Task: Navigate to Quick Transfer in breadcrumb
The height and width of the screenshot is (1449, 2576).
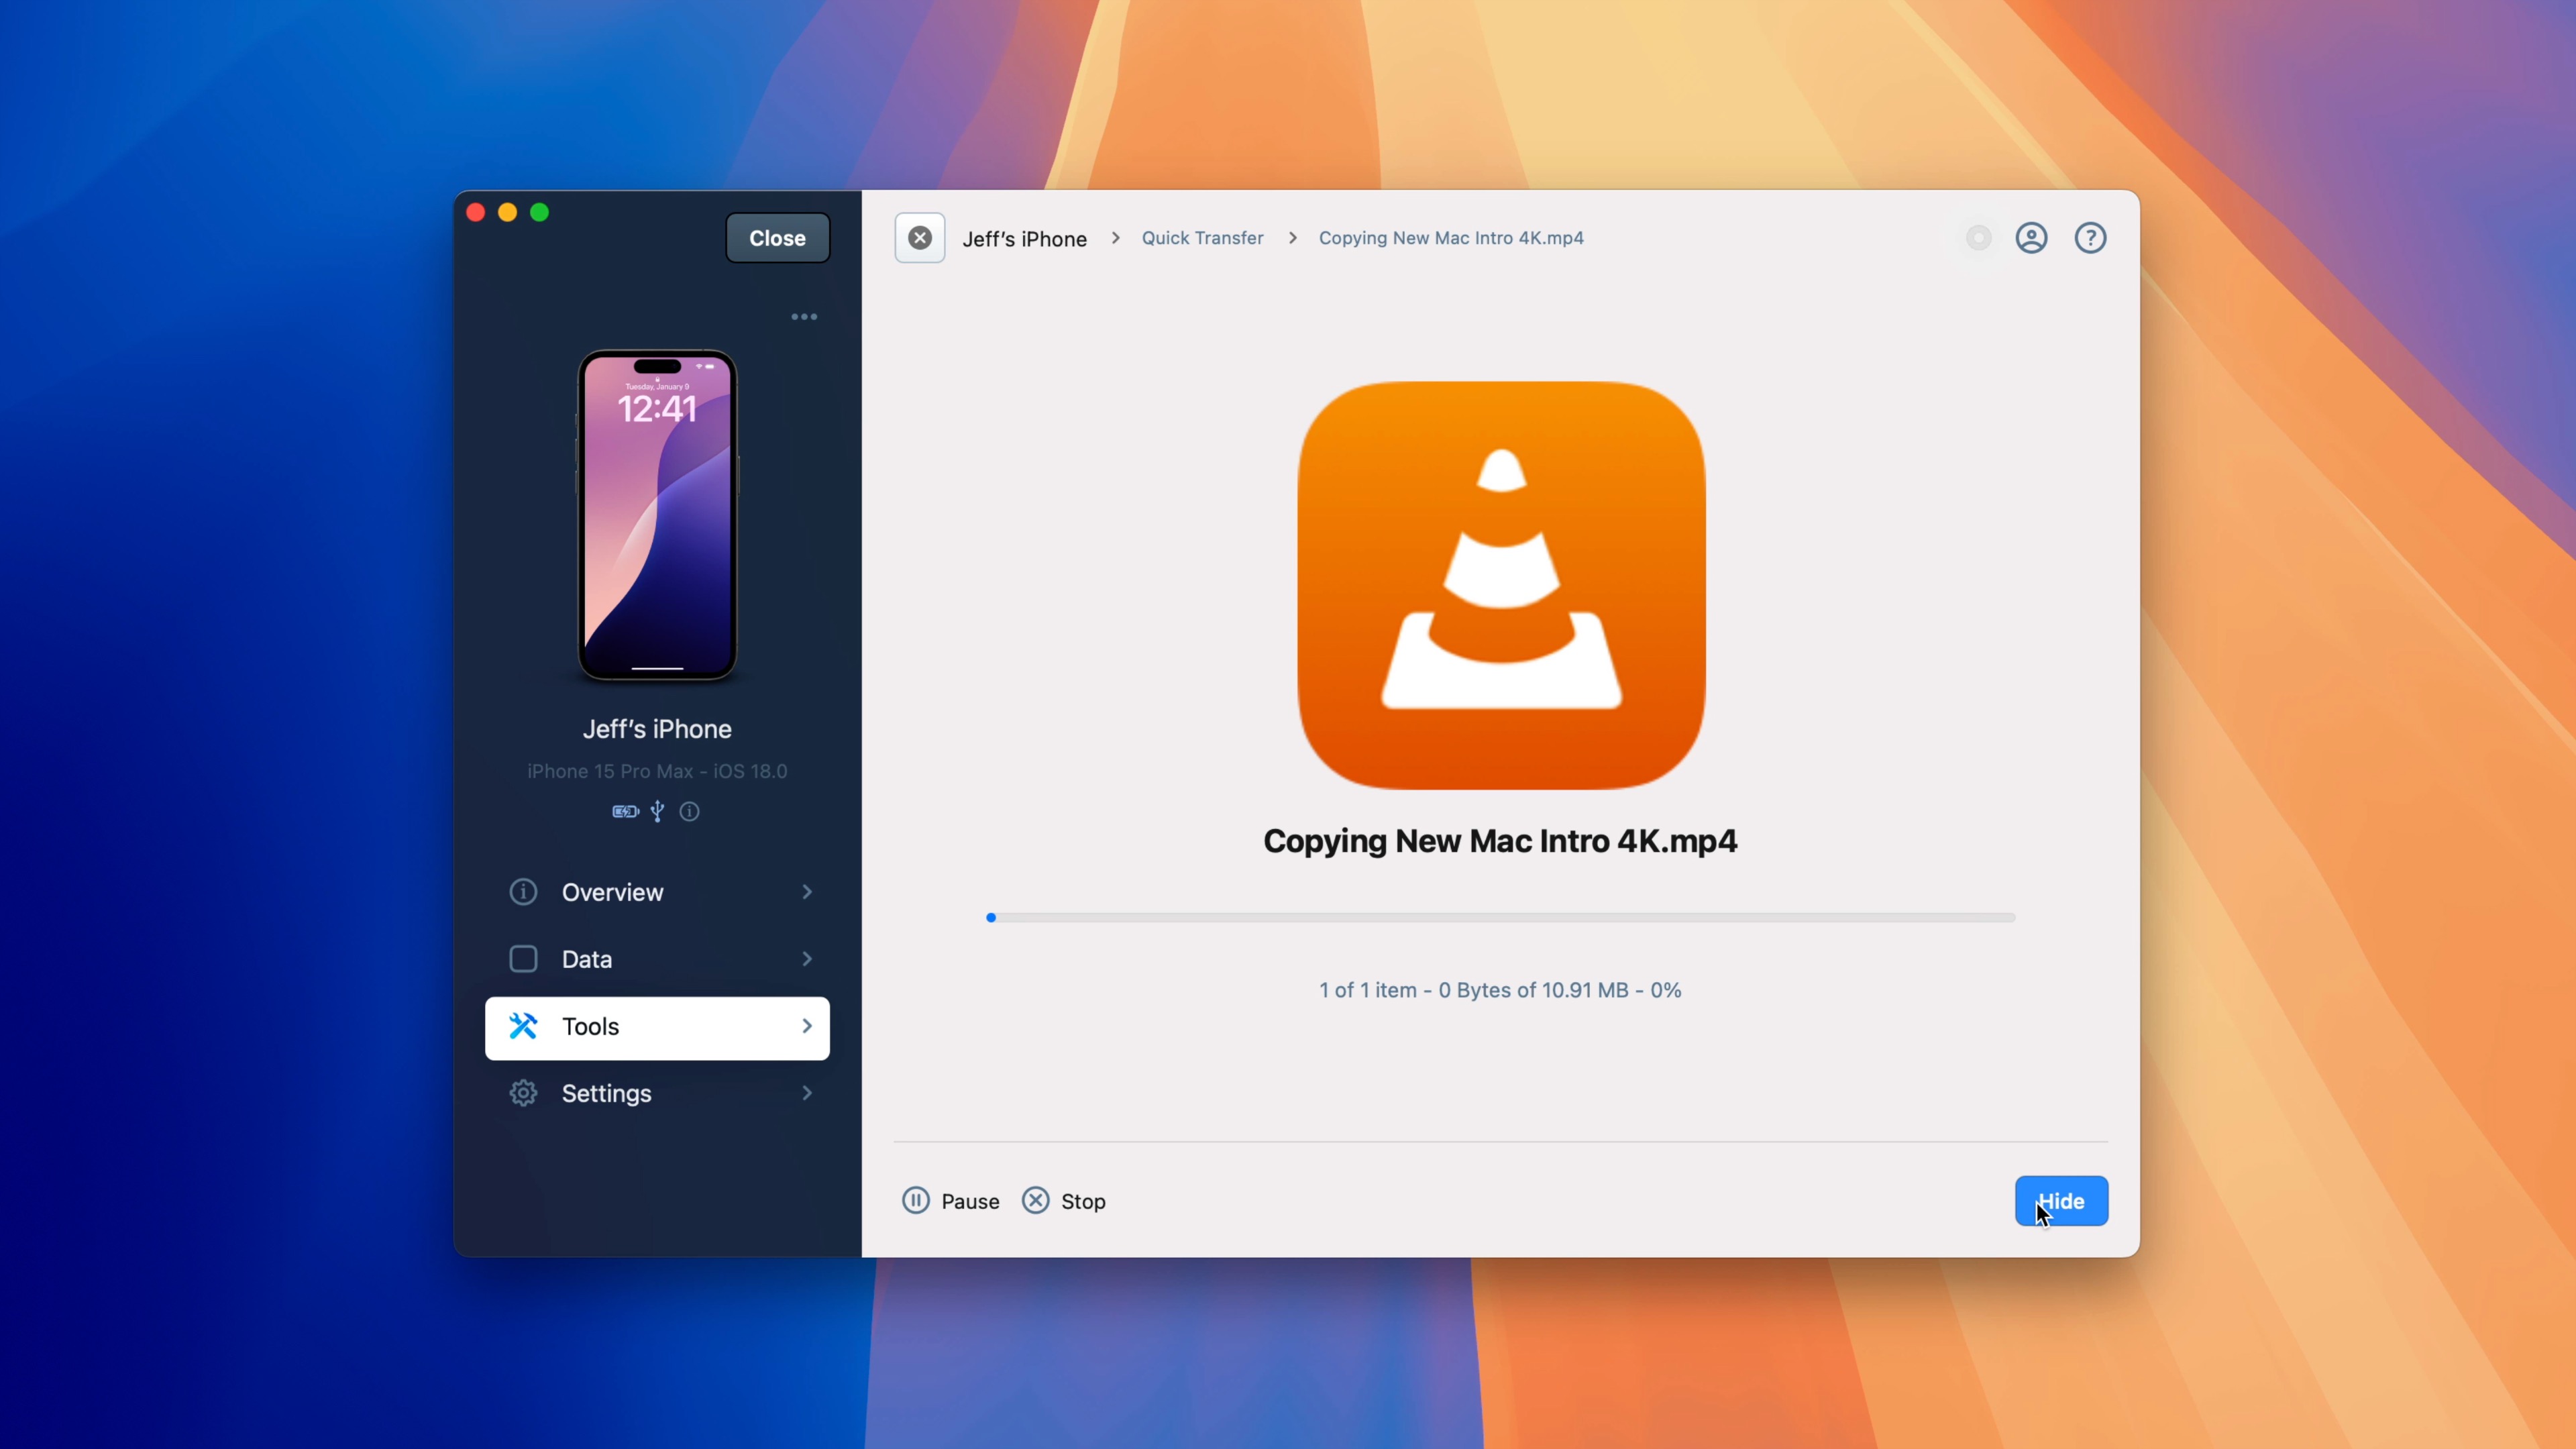Action: [x=1202, y=238]
